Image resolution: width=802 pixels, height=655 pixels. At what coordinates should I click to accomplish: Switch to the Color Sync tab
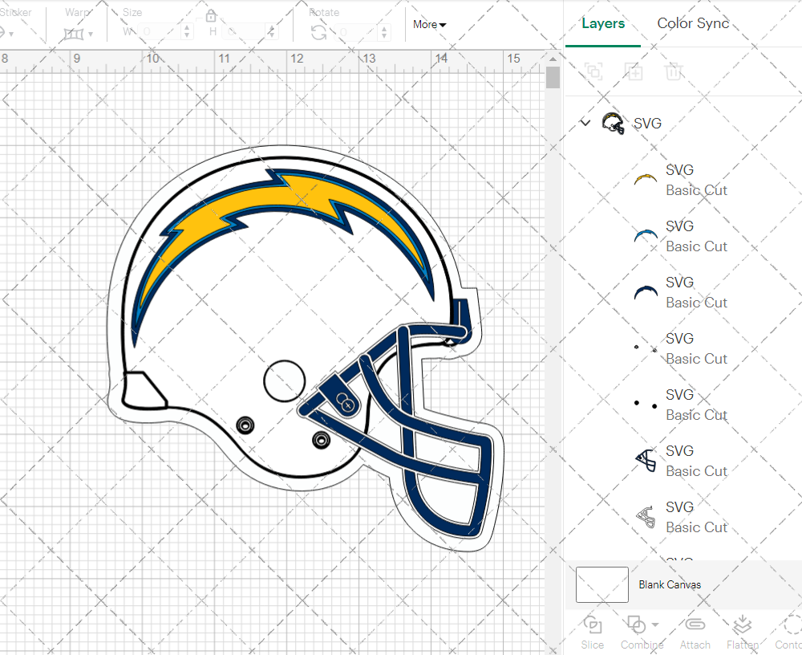click(693, 23)
